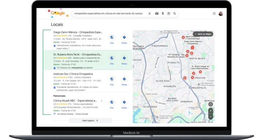Open three-dot menu on Clínica Atualli ad
This screenshot has width=263, height=140.
click(101, 101)
